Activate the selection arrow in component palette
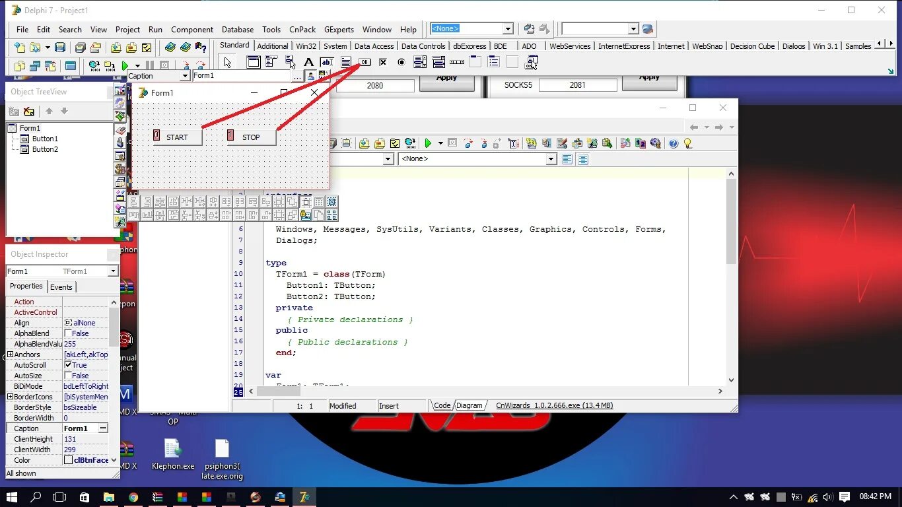Screen dimensions: 902x507 [x=227, y=62]
